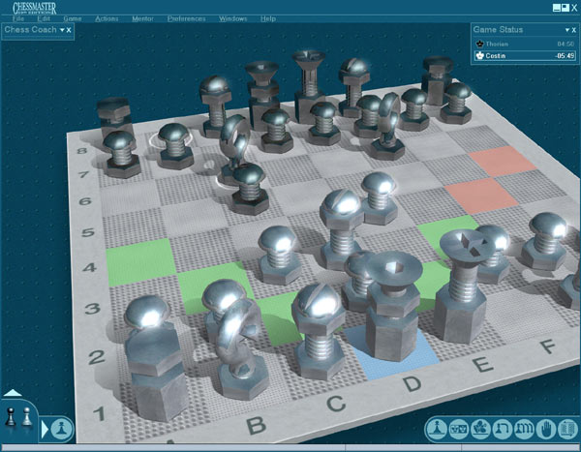Close the Game Status panel
Screen dimensions: 581x452
coord(573,30)
